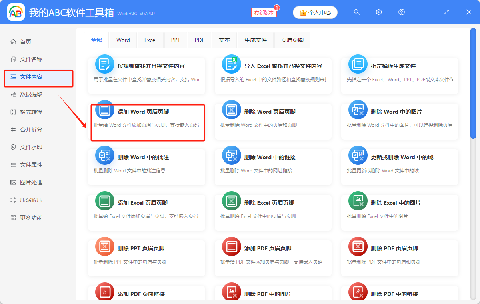Open the 删除 Excel 页眉页脚 icon
Image resolution: width=480 pixels, height=304 pixels.
click(232, 201)
